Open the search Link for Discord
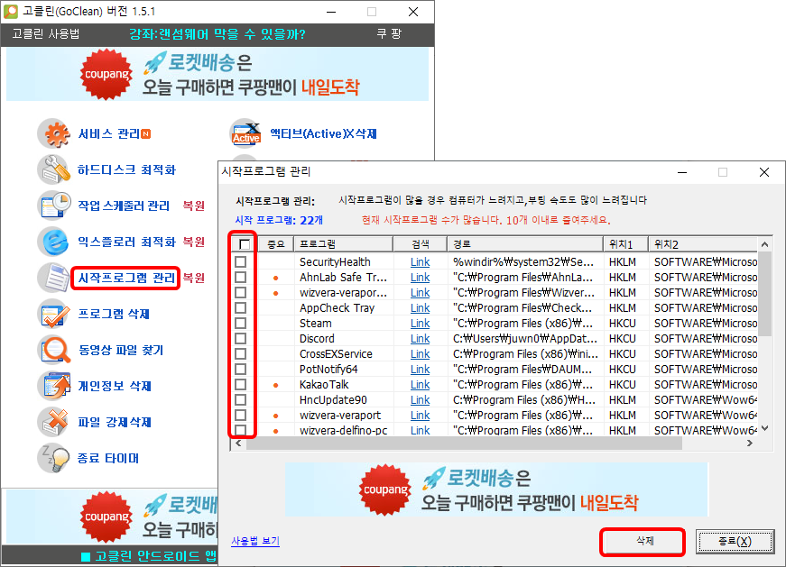This screenshot has height=567, width=786. (x=420, y=339)
